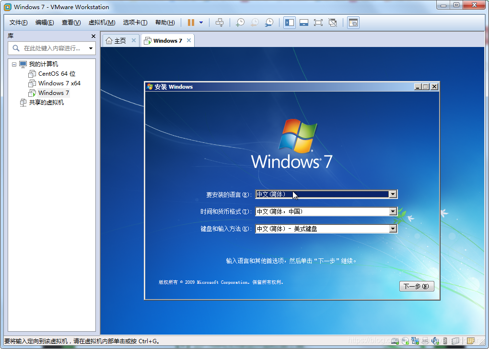Screen dimensions: 489x349
Task: Click the network adapter status bar icon
Action: click(415, 341)
